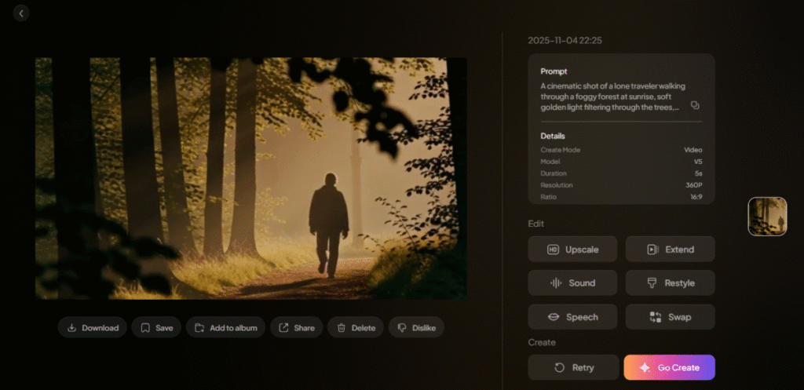The width and height of the screenshot is (804, 390).
Task: Click the forest video preview to play
Action: click(250, 178)
